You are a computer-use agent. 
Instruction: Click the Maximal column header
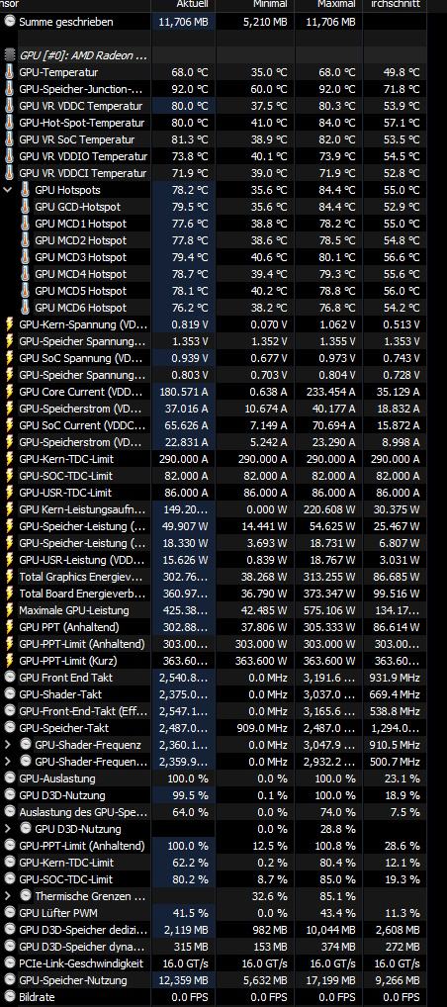[329, 5]
